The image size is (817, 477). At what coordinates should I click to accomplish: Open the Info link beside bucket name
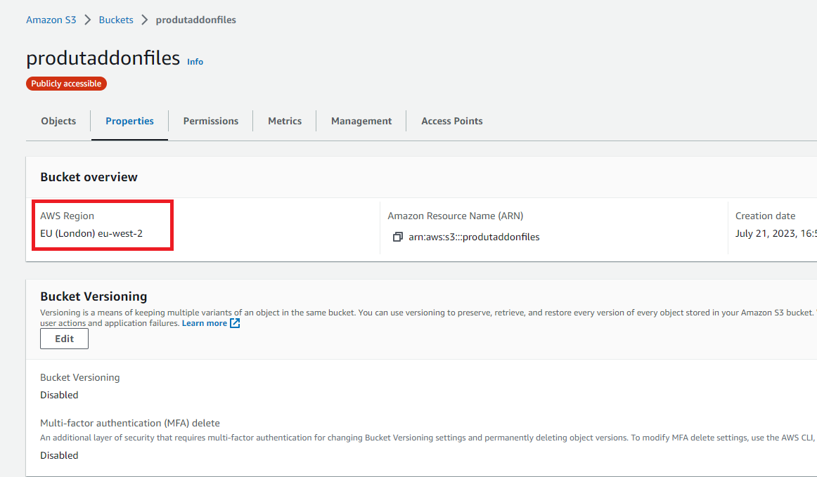[195, 61]
